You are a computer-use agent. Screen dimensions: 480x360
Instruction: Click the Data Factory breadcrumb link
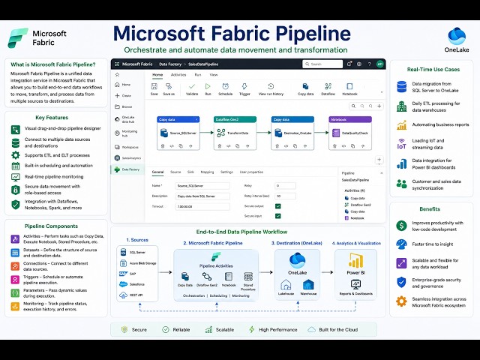point(170,64)
